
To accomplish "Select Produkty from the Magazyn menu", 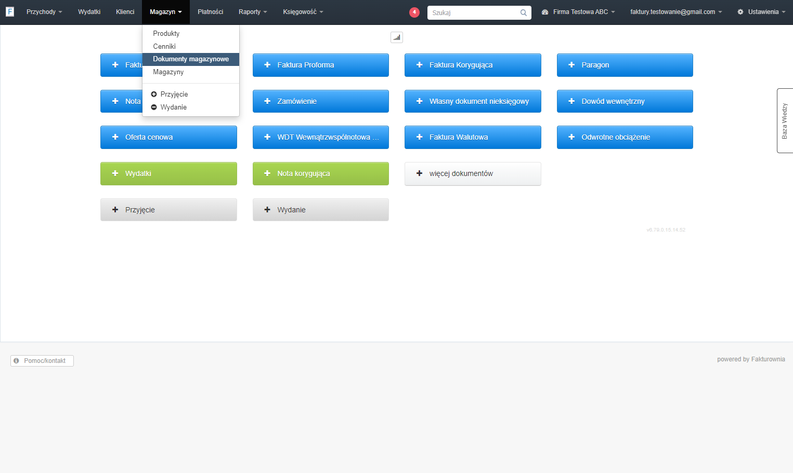I will pyautogui.click(x=191, y=33).
